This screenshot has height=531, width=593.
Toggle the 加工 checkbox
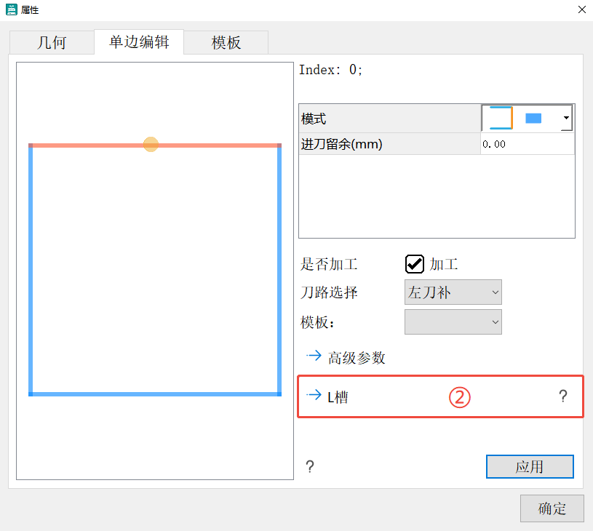coord(415,265)
